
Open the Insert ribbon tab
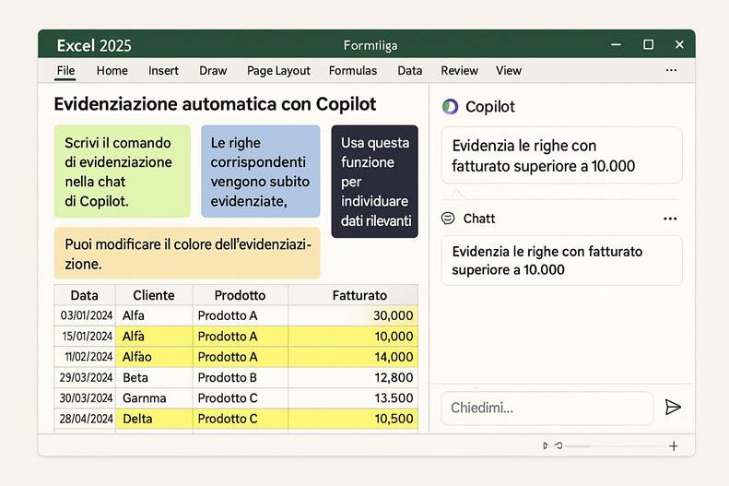tap(163, 71)
